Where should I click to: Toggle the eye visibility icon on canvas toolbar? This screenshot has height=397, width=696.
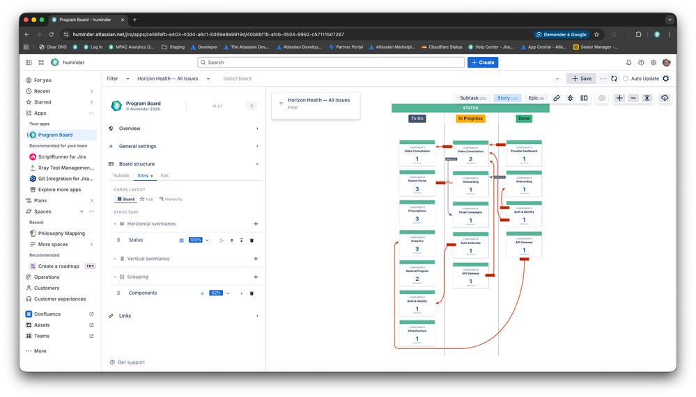pos(601,98)
